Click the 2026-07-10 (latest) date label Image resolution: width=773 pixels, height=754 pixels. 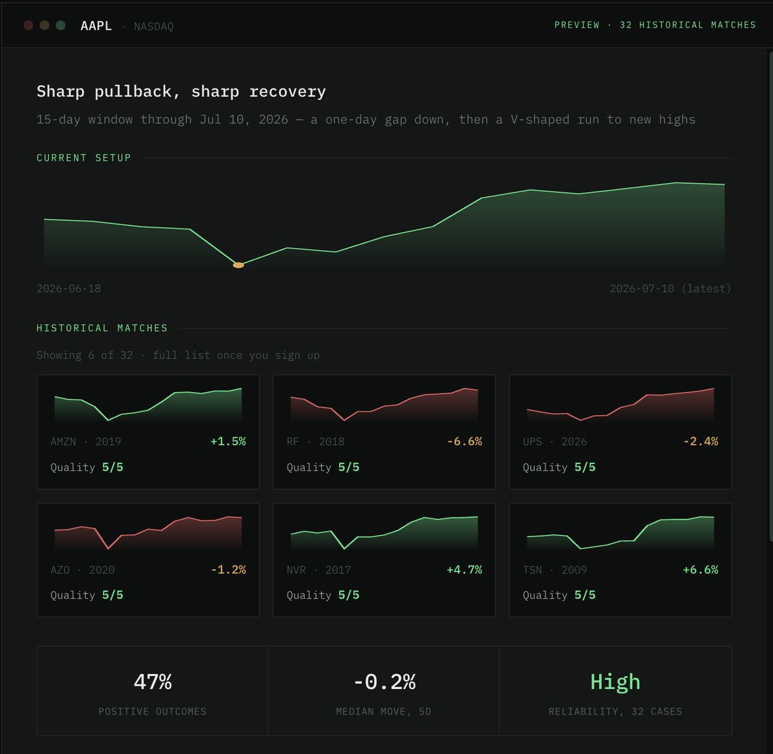[x=670, y=289]
